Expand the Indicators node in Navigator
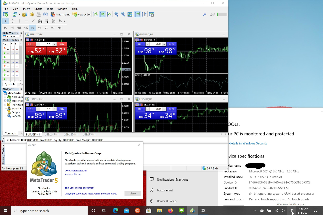The image size is (323, 215). [x=5, y=105]
